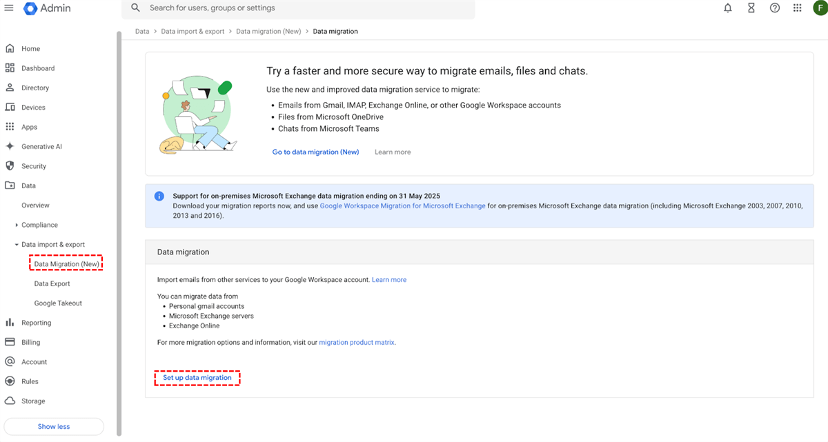828x442 pixels.
Task: Open the Billing section
Action: coord(30,342)
